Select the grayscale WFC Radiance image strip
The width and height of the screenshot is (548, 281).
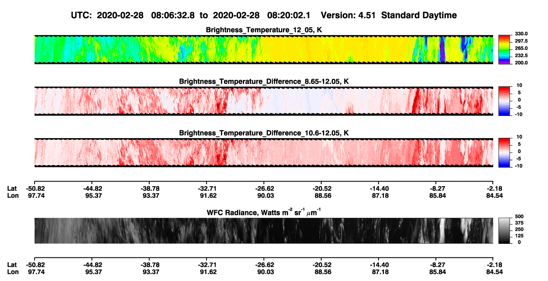[263, 230]
